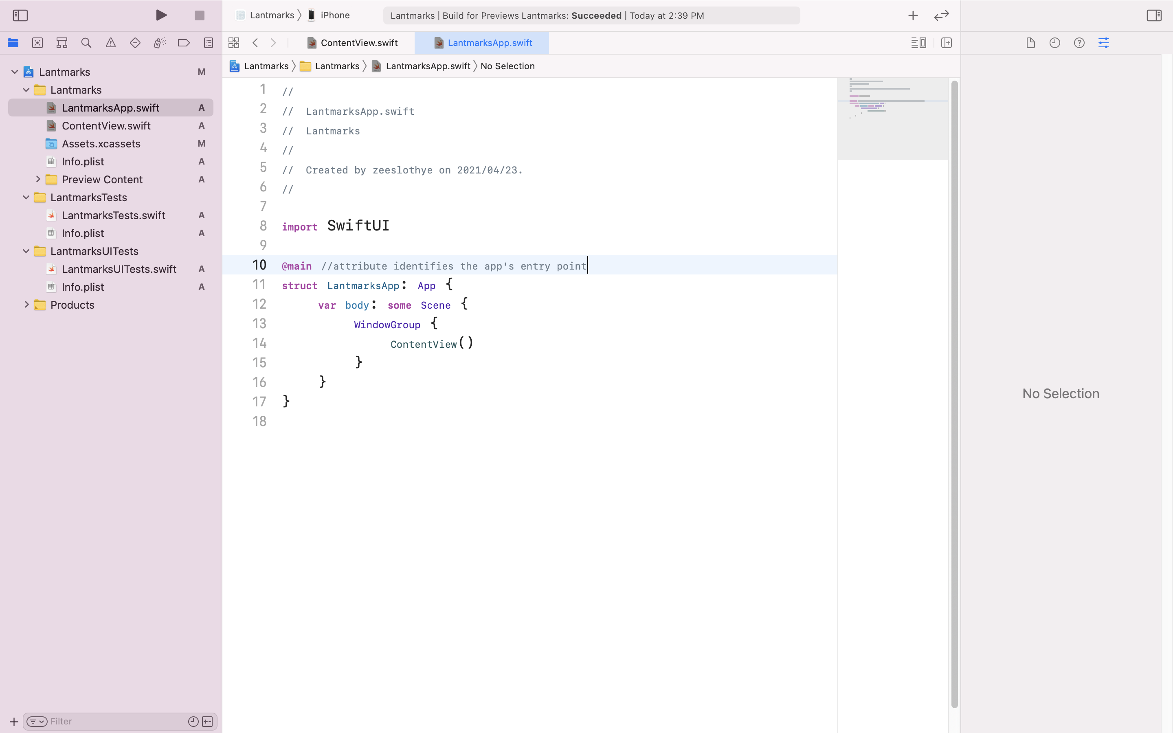Image resolution: width=1173 pixels, height=733 pixels.
Task: Select the LantmarksApp.swift tab
Action: click(490, 43)
